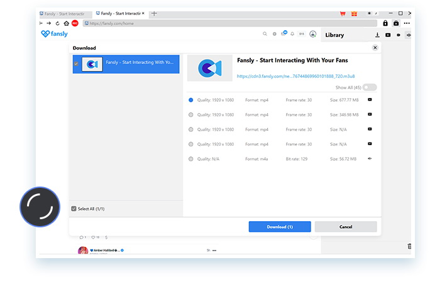The width and height of the screenshot is (430, 282).
Task: Select the Fansly - Start Interacting list item
Action: click(x=126, y=64)
